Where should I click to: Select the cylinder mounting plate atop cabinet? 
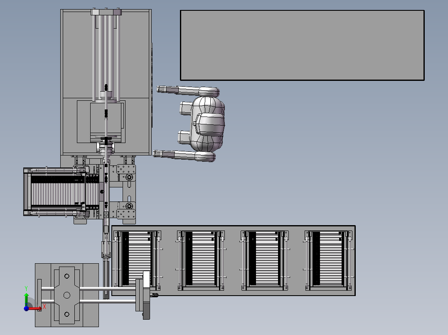pos(106,12)
